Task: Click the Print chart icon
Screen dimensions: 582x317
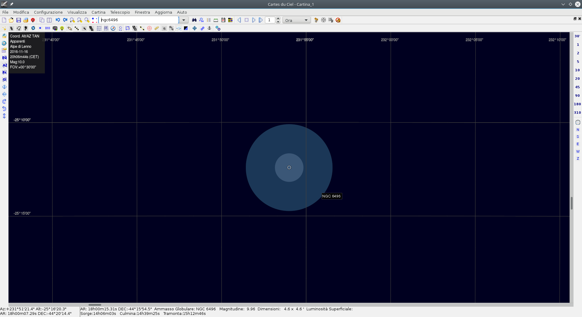Action: 26,20
